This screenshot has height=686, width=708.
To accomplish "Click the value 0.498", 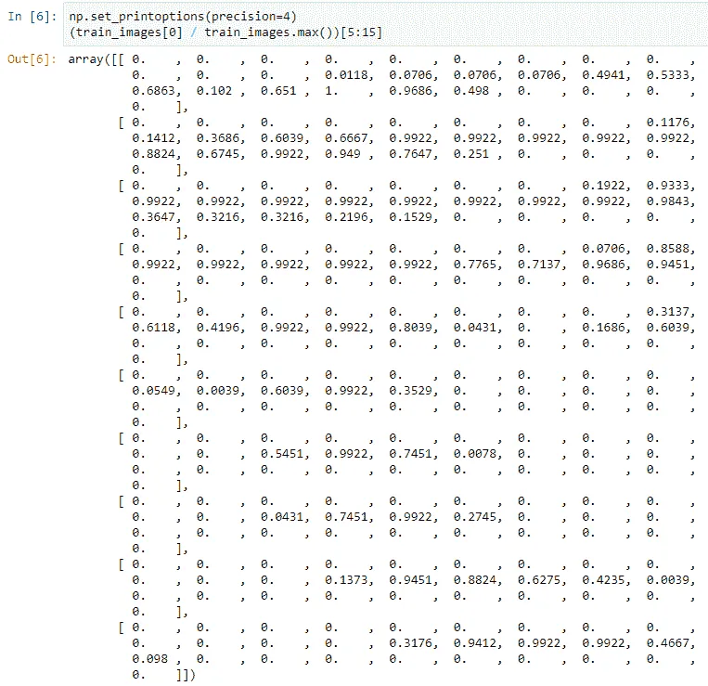I will pos(471,91).
